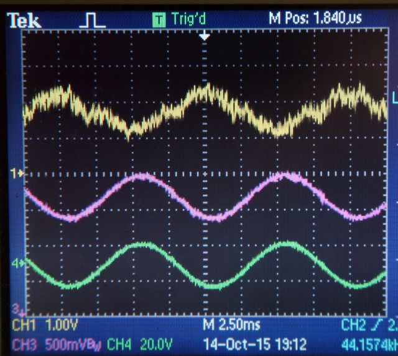Select the channel 1 ground reference marker
Screen dimensions: 398x356
18,174
